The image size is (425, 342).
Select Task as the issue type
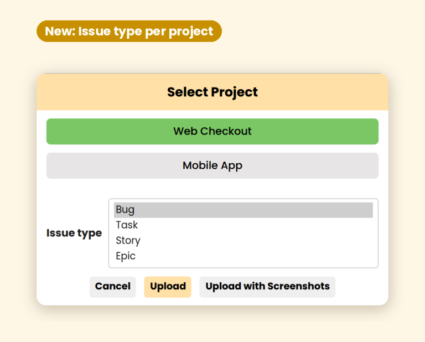243,225
